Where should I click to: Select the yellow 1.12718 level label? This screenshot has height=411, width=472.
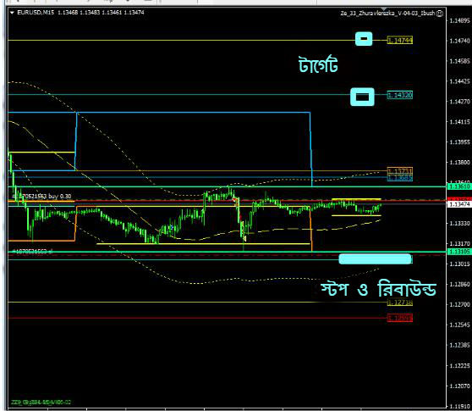pyautogui.click(x=400, y=303)
